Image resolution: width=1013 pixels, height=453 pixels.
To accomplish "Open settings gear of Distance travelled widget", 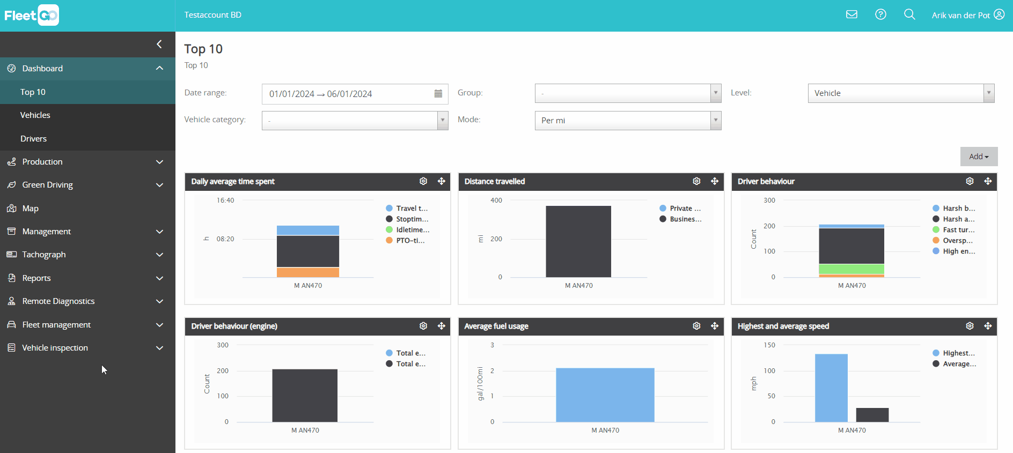I will pyautogui.click(x=696, y=181).
